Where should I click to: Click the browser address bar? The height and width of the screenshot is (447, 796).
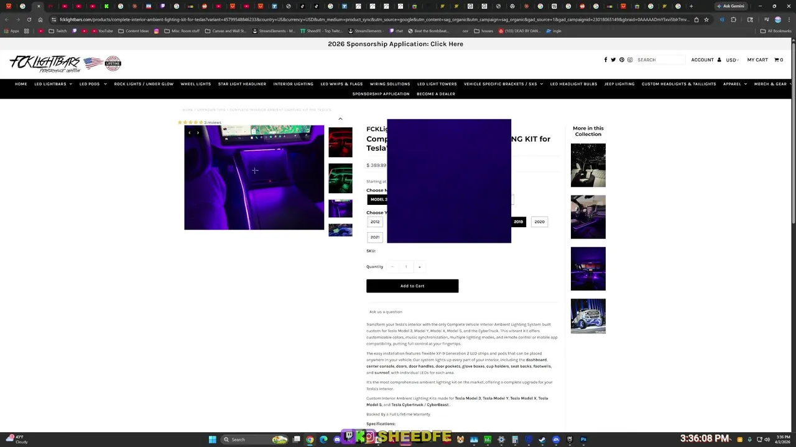coord(373,19)
